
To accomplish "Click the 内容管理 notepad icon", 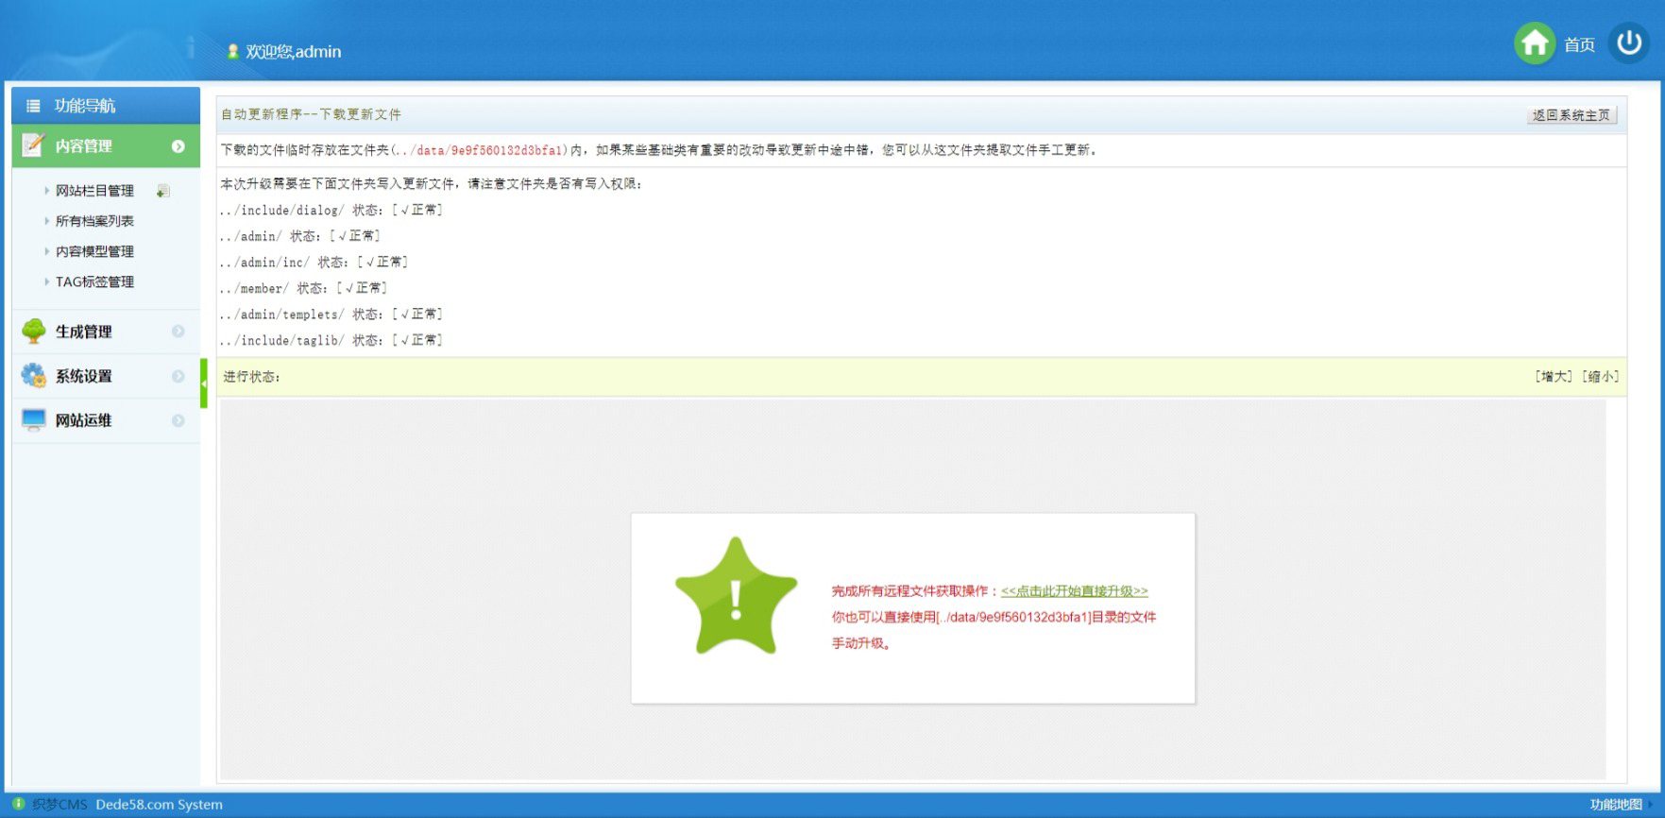I will pyautogui.click(x=33, y=145).
